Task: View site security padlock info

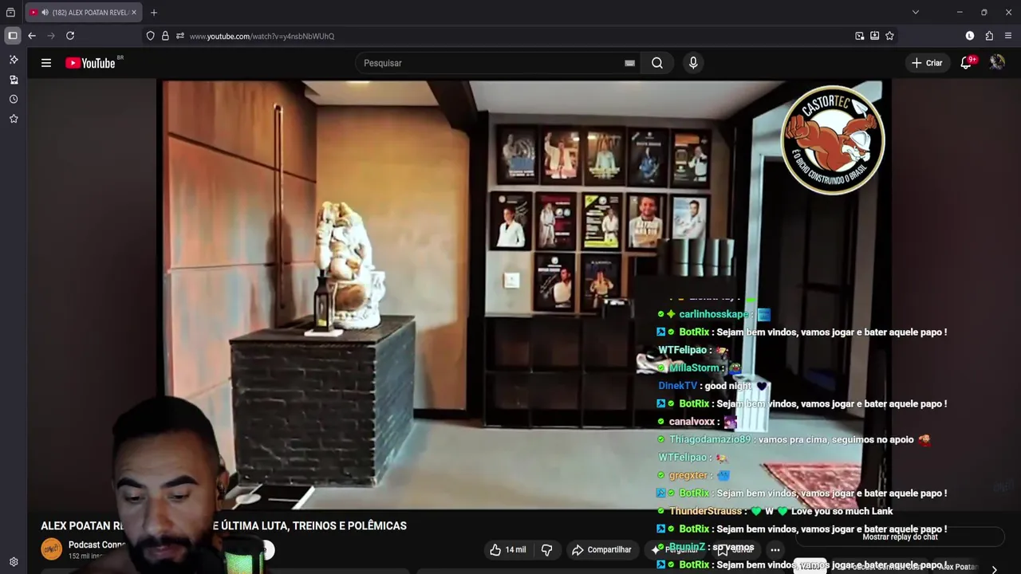Action: point(165,36)
